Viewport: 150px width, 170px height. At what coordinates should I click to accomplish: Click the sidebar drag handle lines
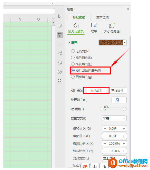tap(60, 8)
